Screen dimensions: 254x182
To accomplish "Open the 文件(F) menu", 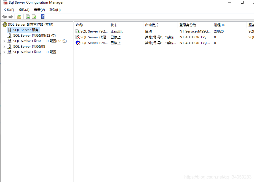I will (9, 10).
